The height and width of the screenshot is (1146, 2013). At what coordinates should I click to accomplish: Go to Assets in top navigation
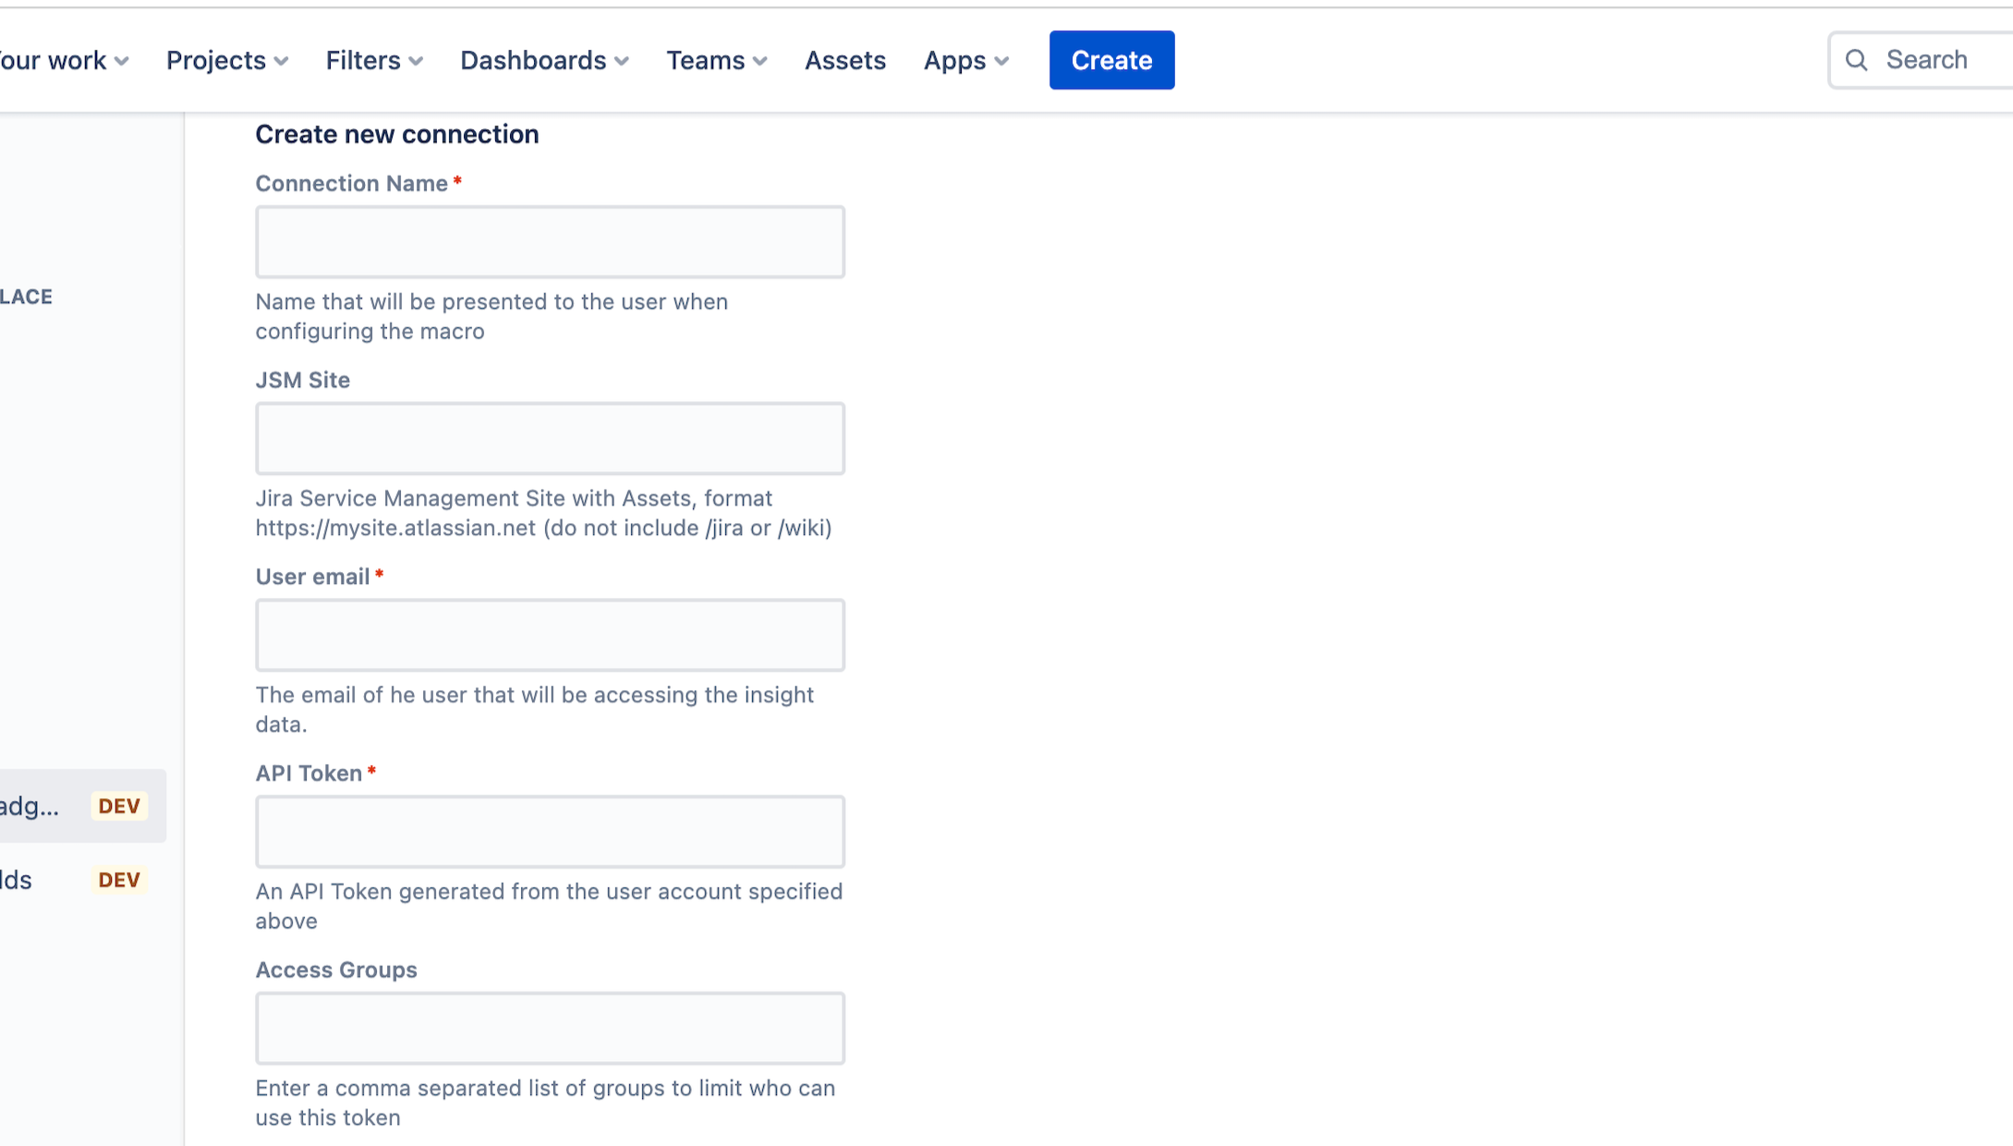click(844, 60)
